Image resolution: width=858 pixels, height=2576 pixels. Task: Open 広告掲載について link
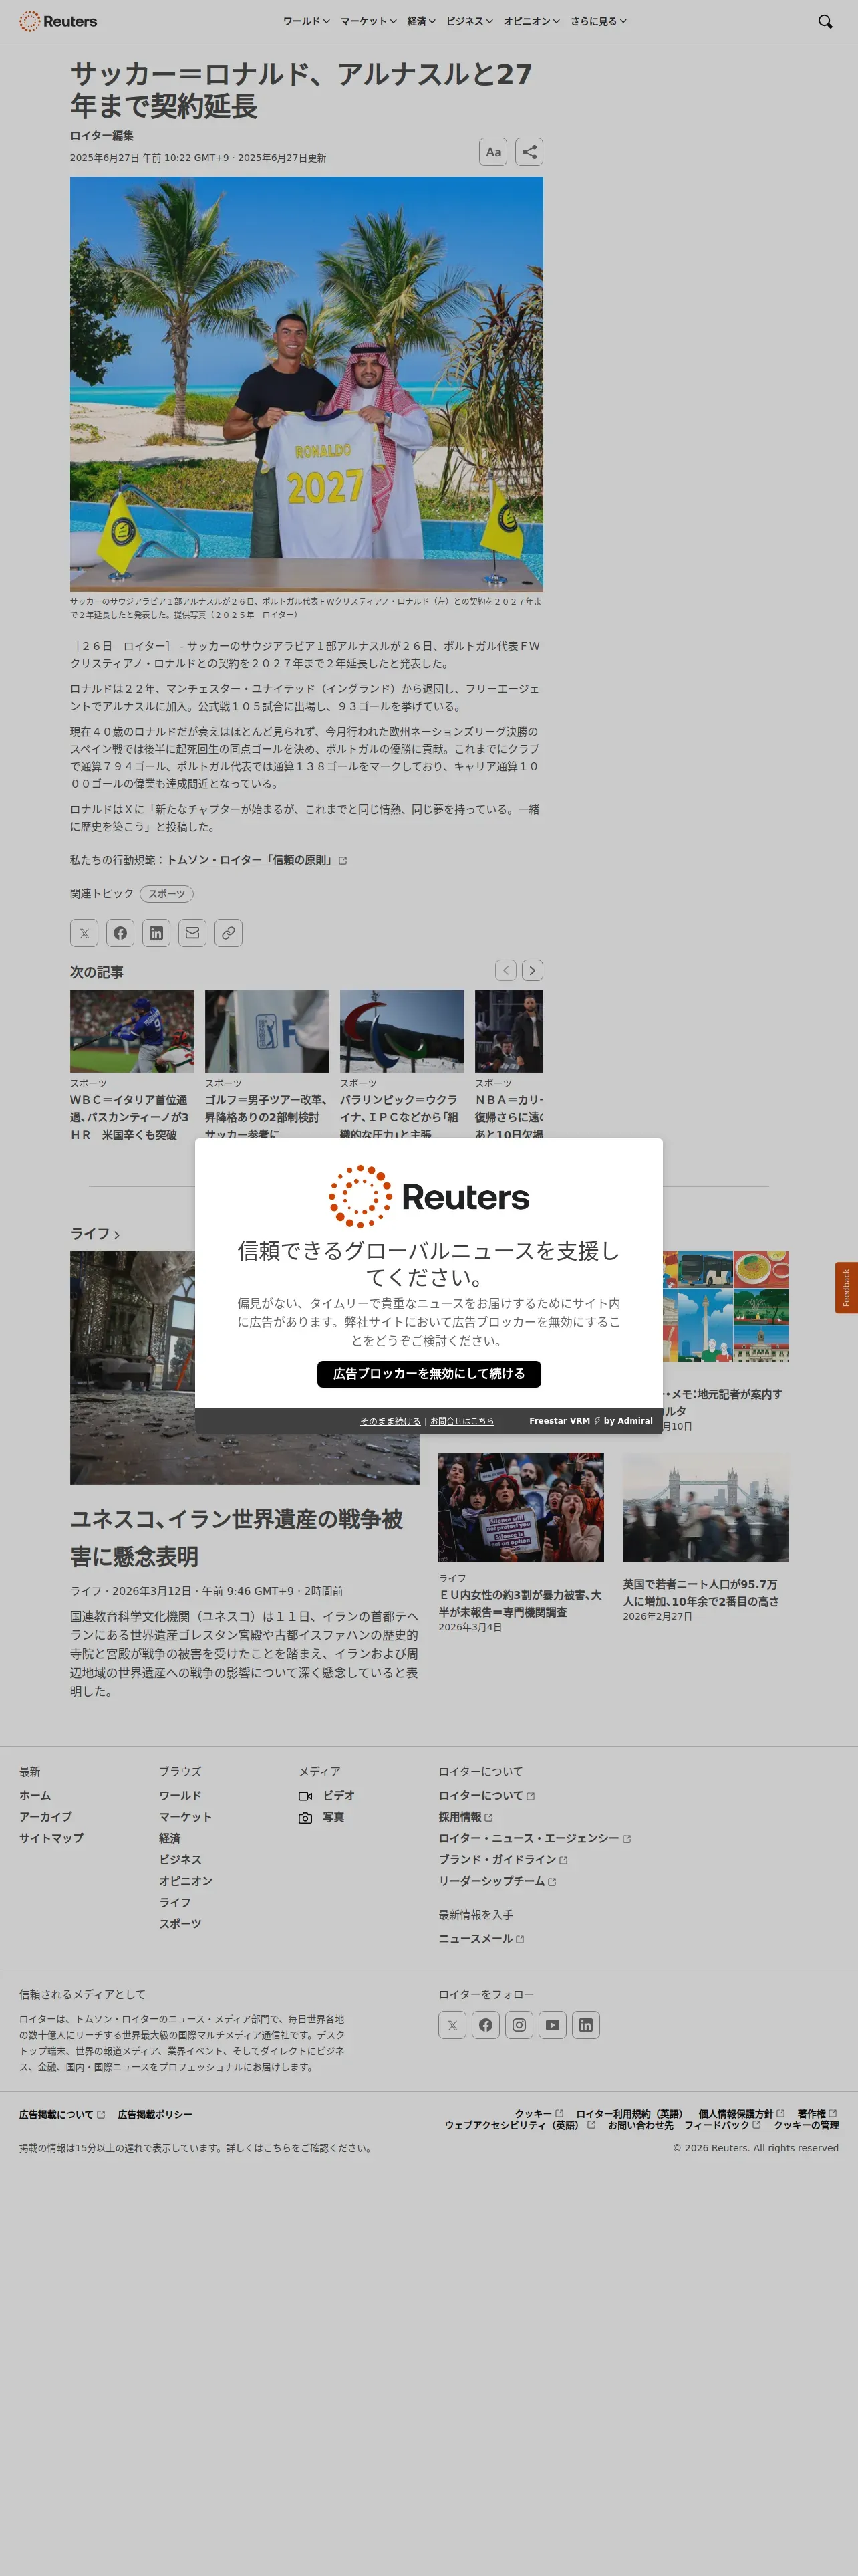tap(62, 2114)
